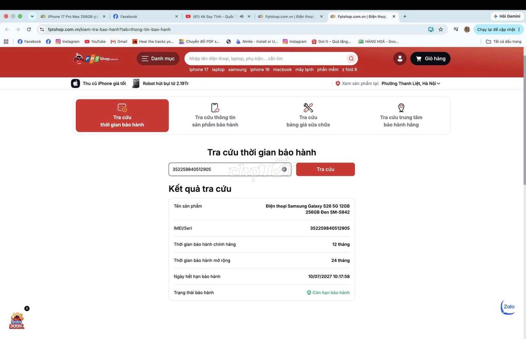
Task: Open the Chuyển đổi PDF bookmark
Action: point(199,42)
